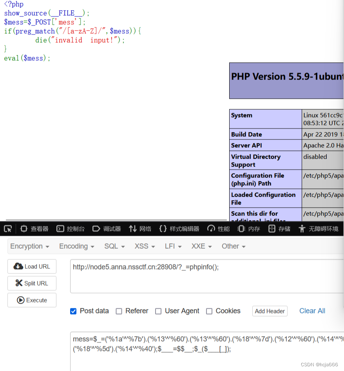Uncheck the Post data checkbox
The image size is (344, 371).
[73, 311]
